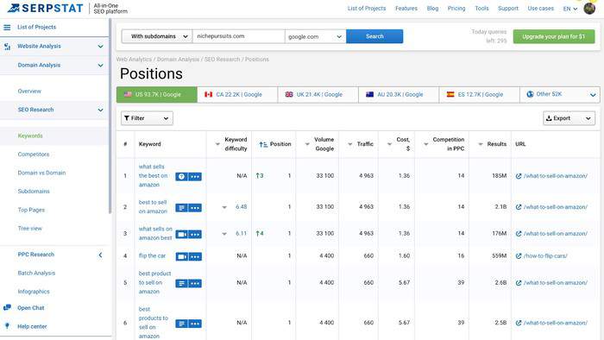The width and height of the screenshot is (604, 340).
Task: Click snippet icon for 'best to sell on amazon'
Action: coord(182,208)
